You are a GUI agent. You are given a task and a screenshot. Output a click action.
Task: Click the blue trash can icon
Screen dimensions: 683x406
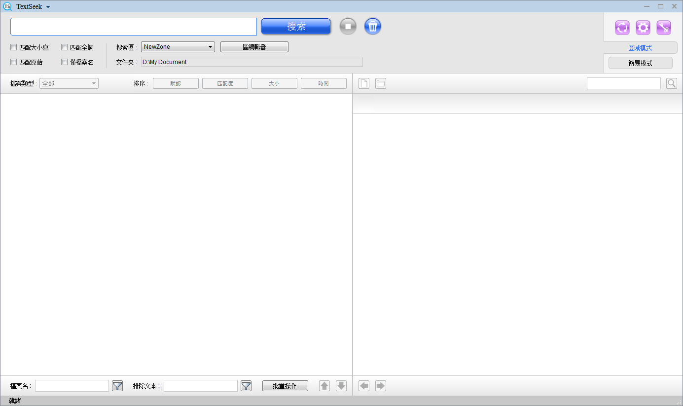coord(373,27)
